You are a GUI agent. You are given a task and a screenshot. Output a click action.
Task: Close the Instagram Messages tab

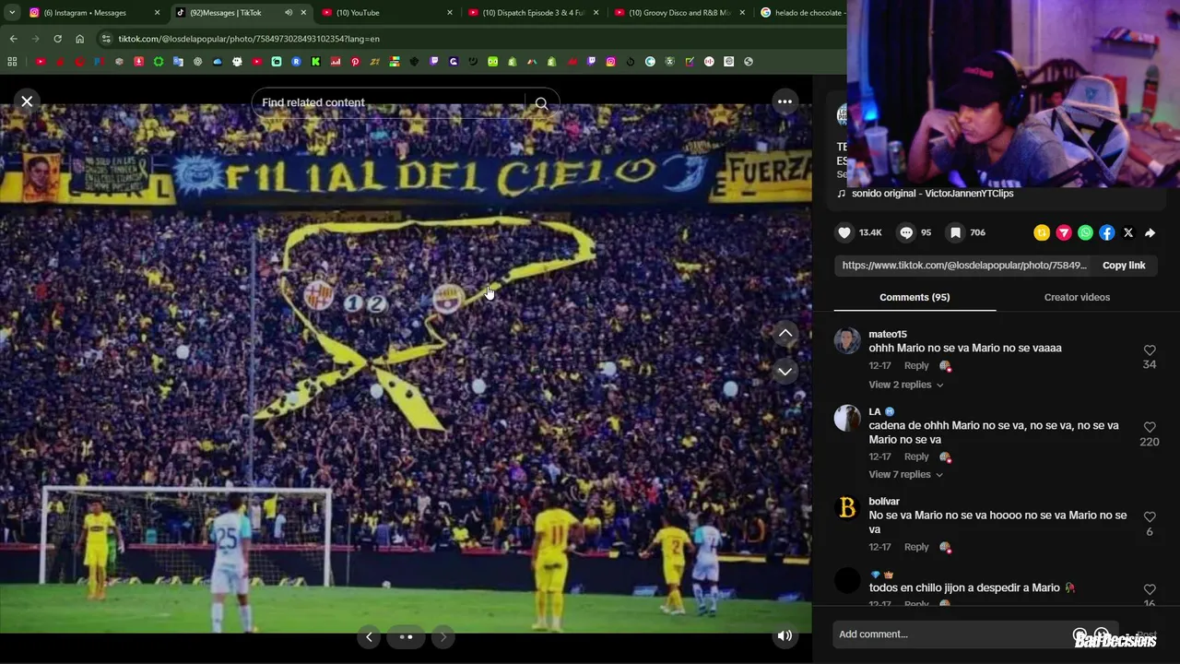coord(157,13)
